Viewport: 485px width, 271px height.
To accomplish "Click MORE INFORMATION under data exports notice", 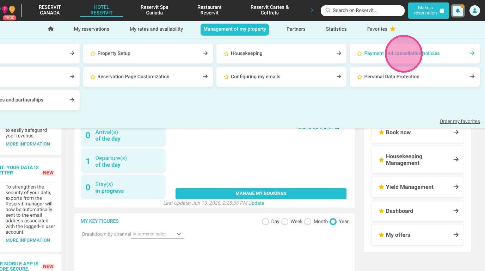I will click(28, 240).
